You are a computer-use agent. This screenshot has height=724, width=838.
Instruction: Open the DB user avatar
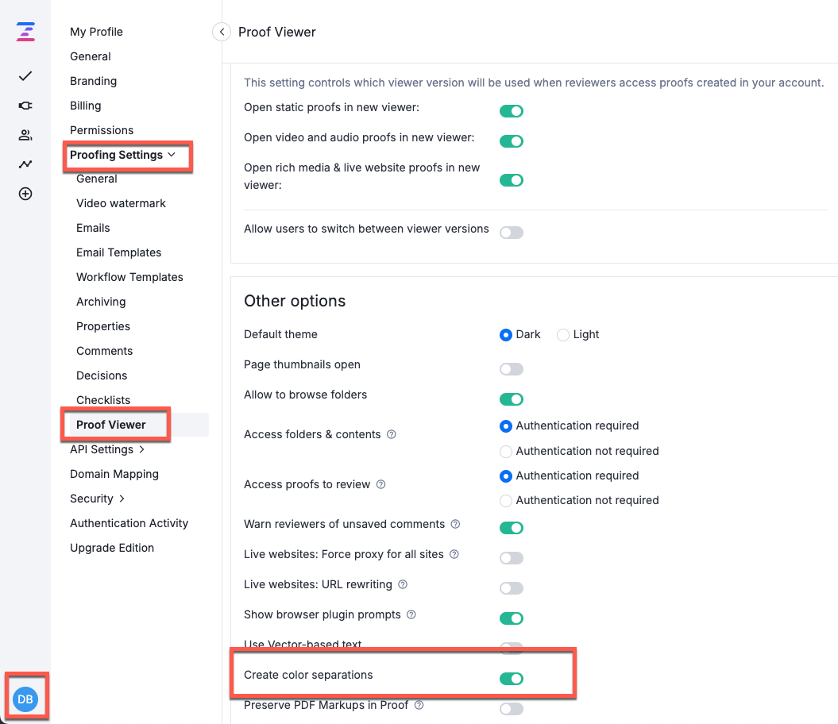[x=25, y=699]
